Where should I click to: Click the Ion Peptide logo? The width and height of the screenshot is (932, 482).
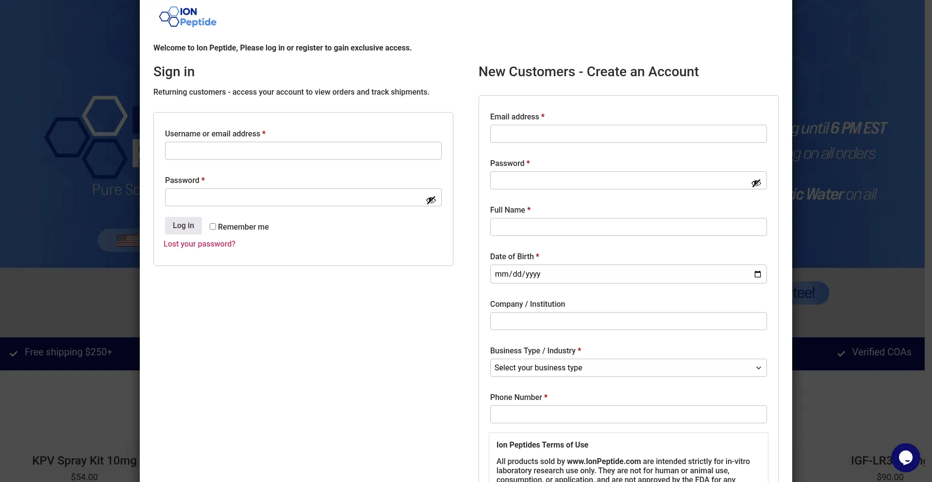pyautogui.click(x=188, y=17)
